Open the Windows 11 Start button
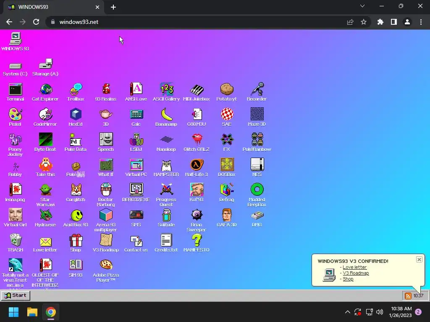The height and width of the screenshot is (322, 430). point(13,312)
